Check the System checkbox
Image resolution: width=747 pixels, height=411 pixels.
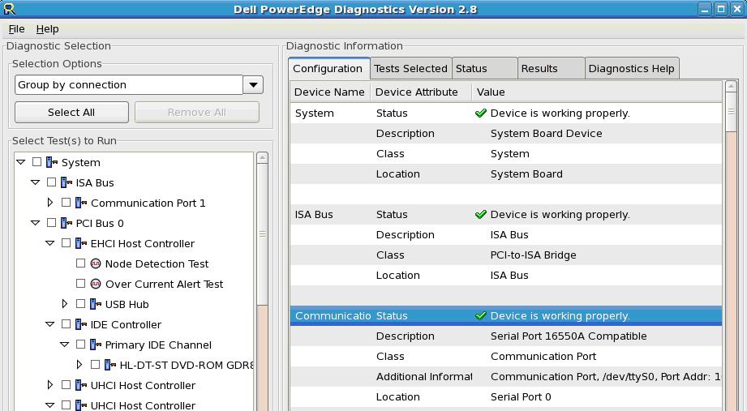tap(36, 162)
